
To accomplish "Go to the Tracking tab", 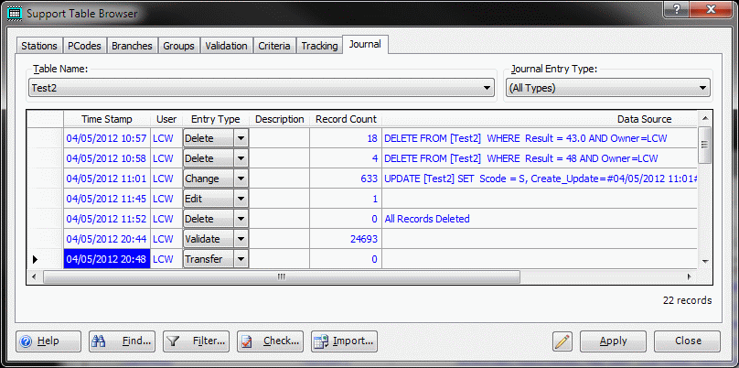I will [x=318, y=46].
